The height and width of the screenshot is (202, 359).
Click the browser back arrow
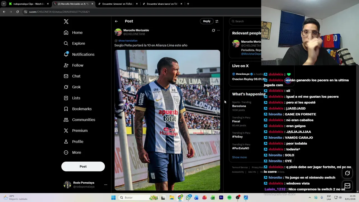[4, 12]
